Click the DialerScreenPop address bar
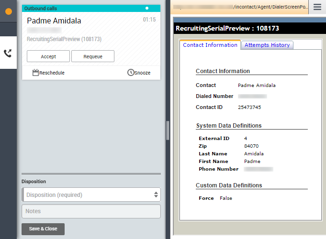The width and height of the screenshot is (326, 239). [x=239, y=7]
